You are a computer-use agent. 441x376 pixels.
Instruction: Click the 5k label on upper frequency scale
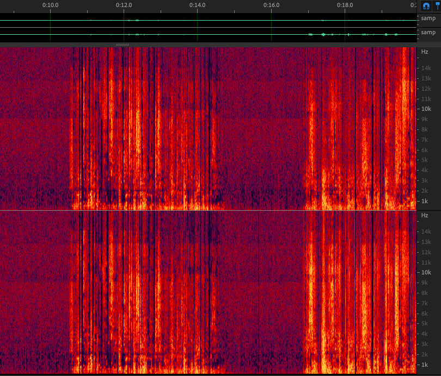[425, 160]
